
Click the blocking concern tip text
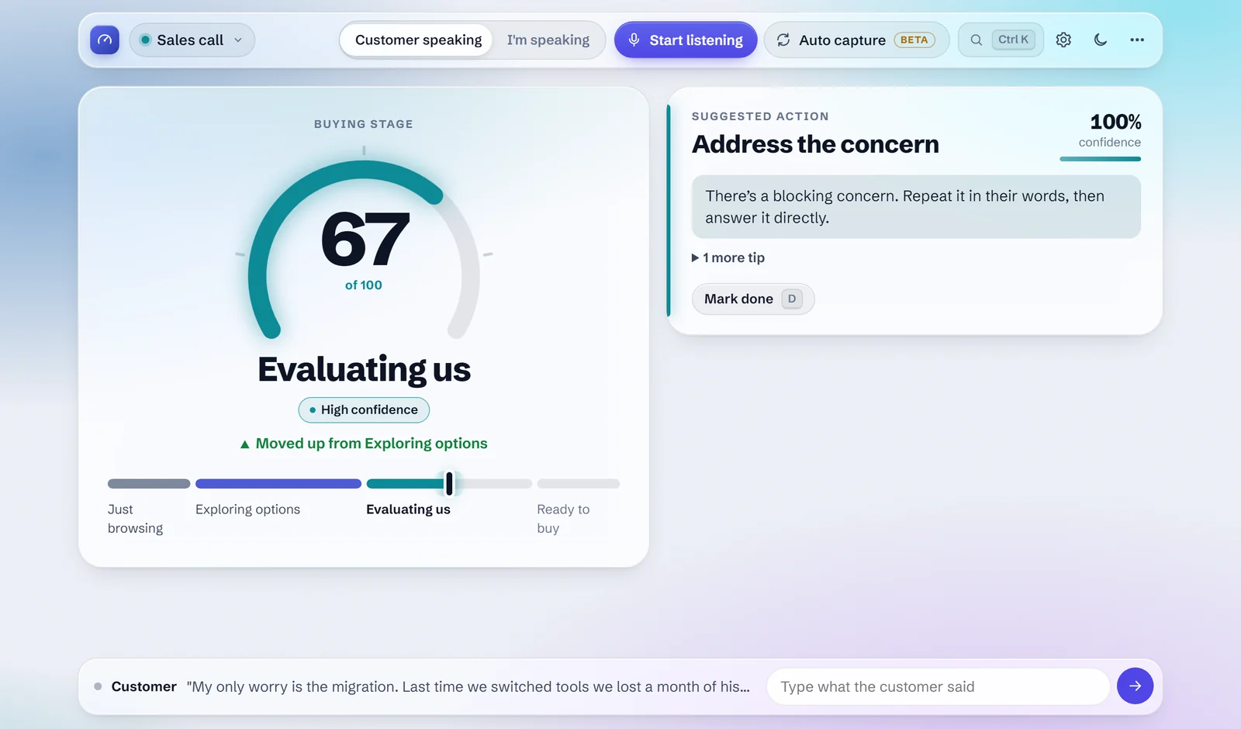coord(916,207)
